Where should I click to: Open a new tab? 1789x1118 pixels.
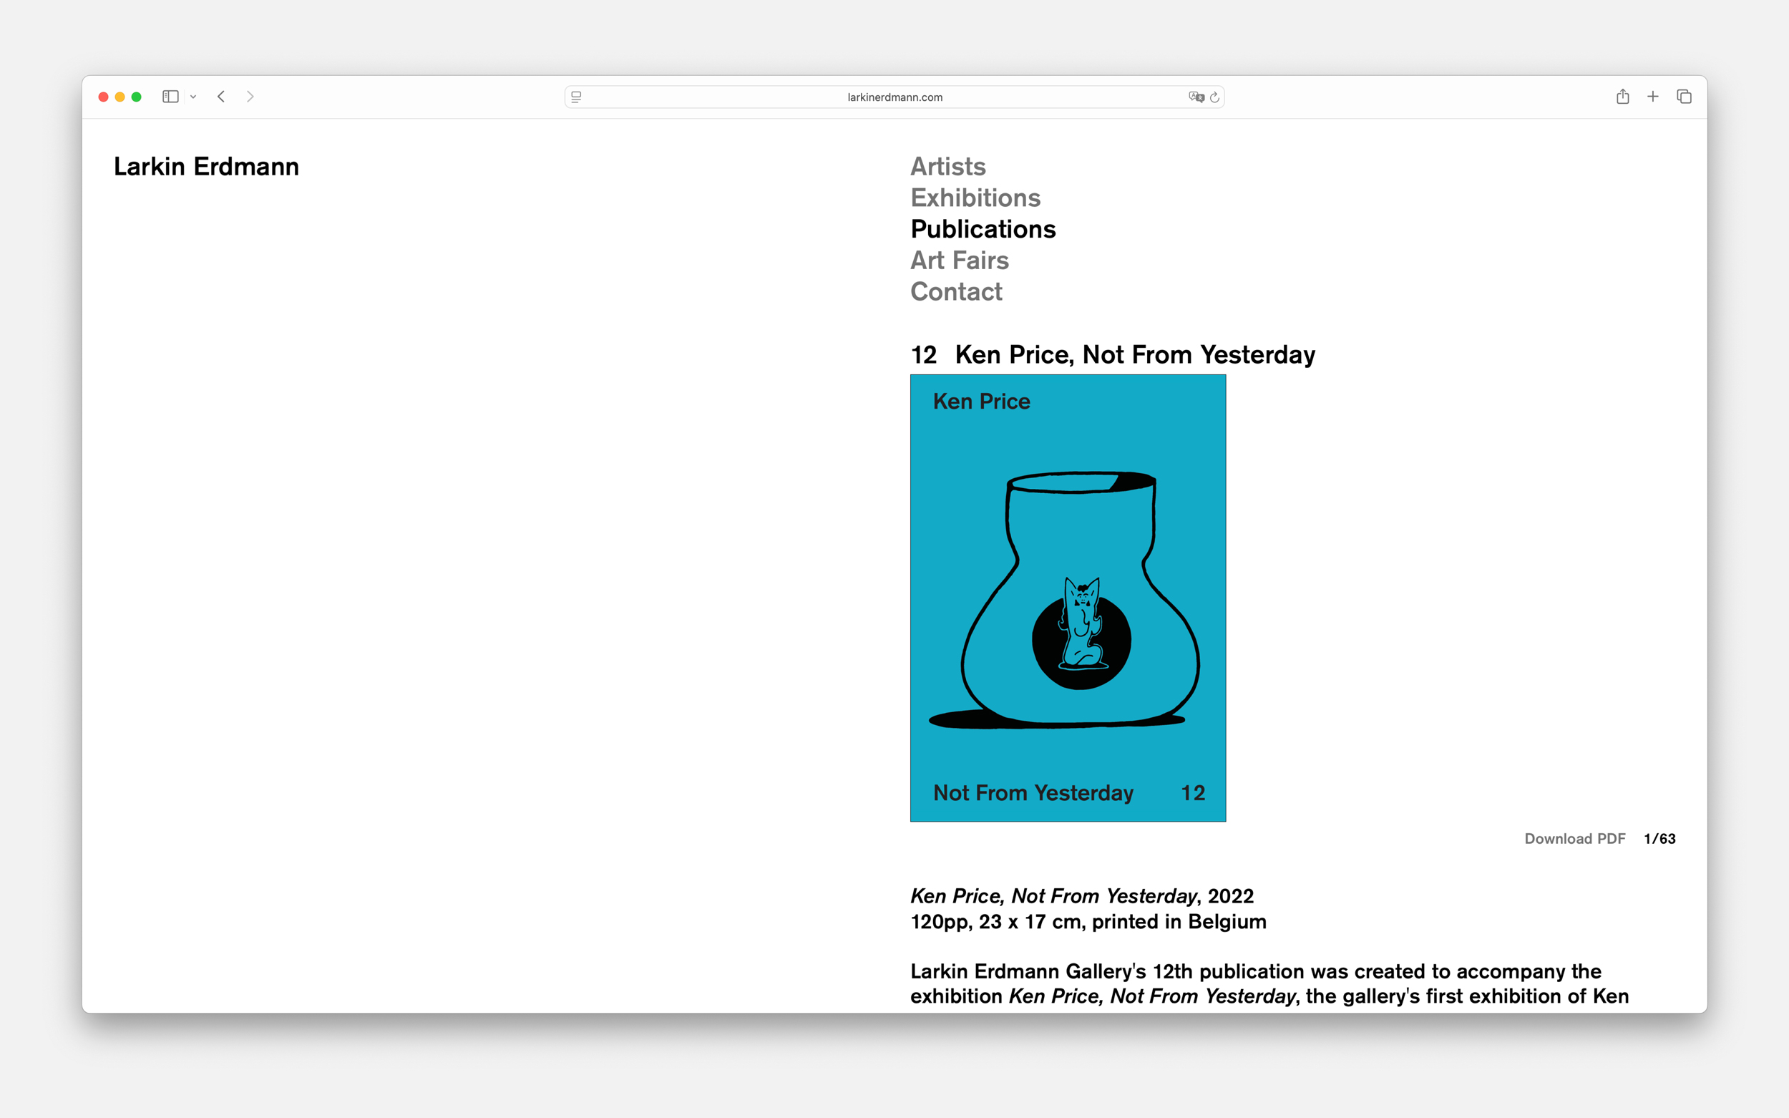[1653, 97]
